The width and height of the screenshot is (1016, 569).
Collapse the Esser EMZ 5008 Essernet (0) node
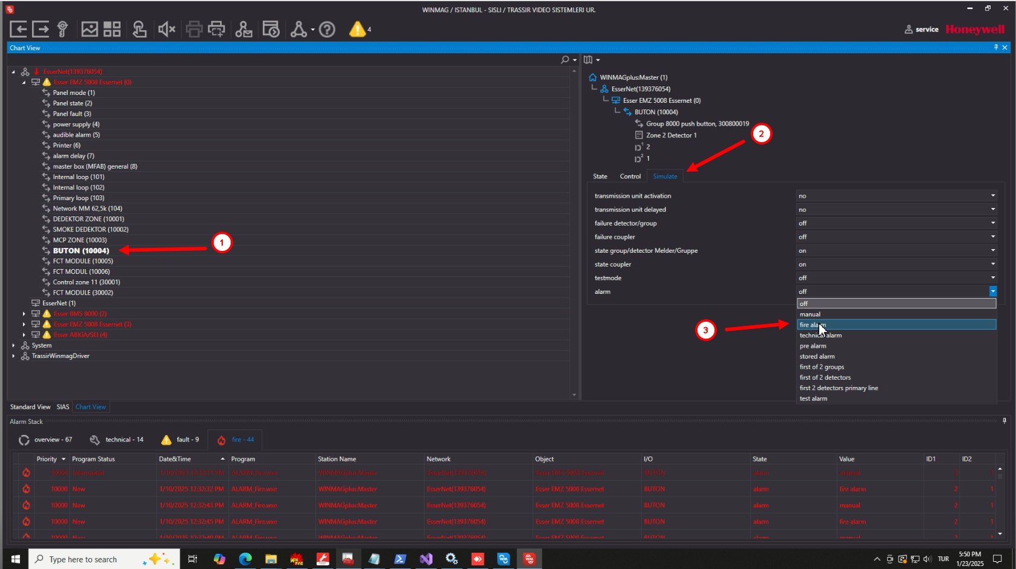pos(24,82)
